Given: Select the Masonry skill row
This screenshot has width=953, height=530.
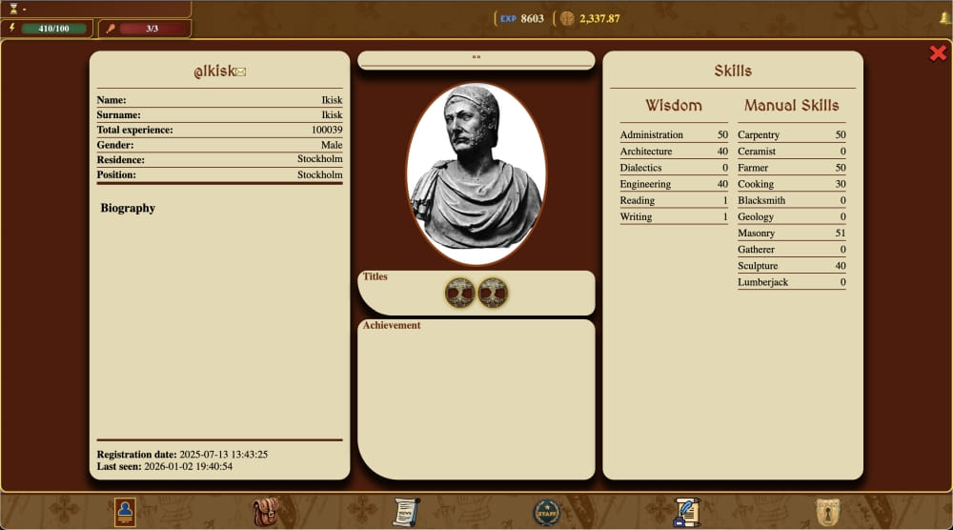Looking at the screenshot, I should tap(791, 233).
